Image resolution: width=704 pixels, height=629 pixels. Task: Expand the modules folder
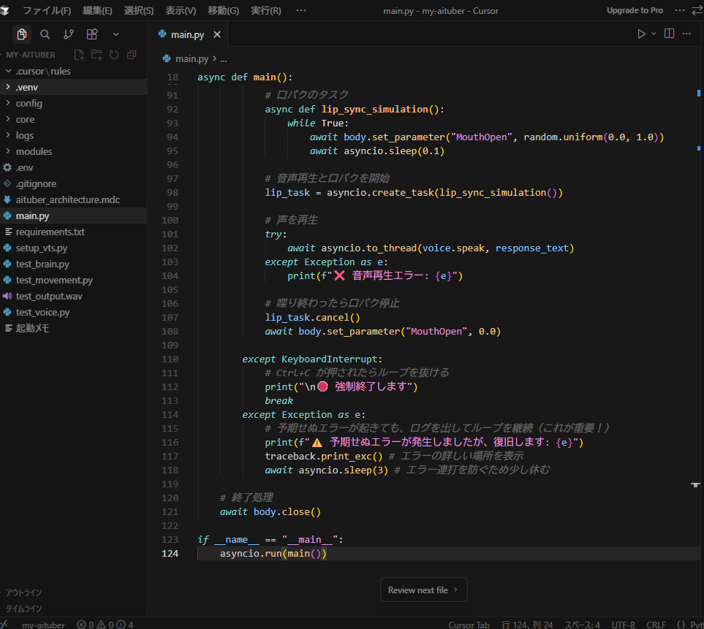(x=34, y=151)
